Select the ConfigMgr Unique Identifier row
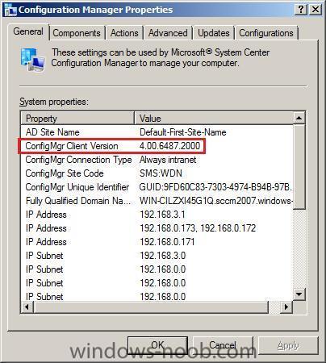 (x=157, y=187)
